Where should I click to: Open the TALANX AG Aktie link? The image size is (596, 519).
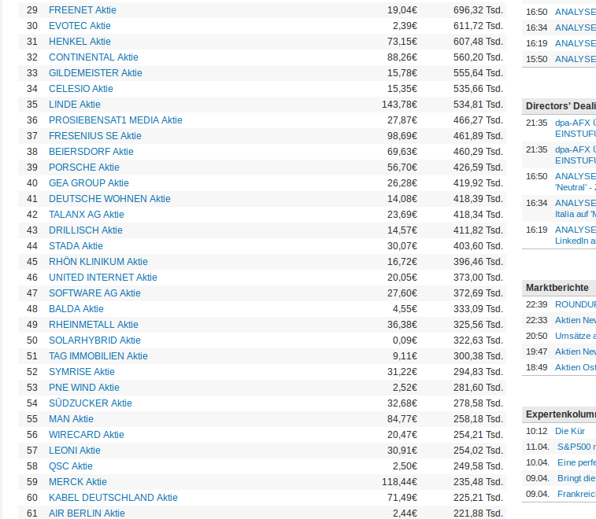tap(87, 215)
